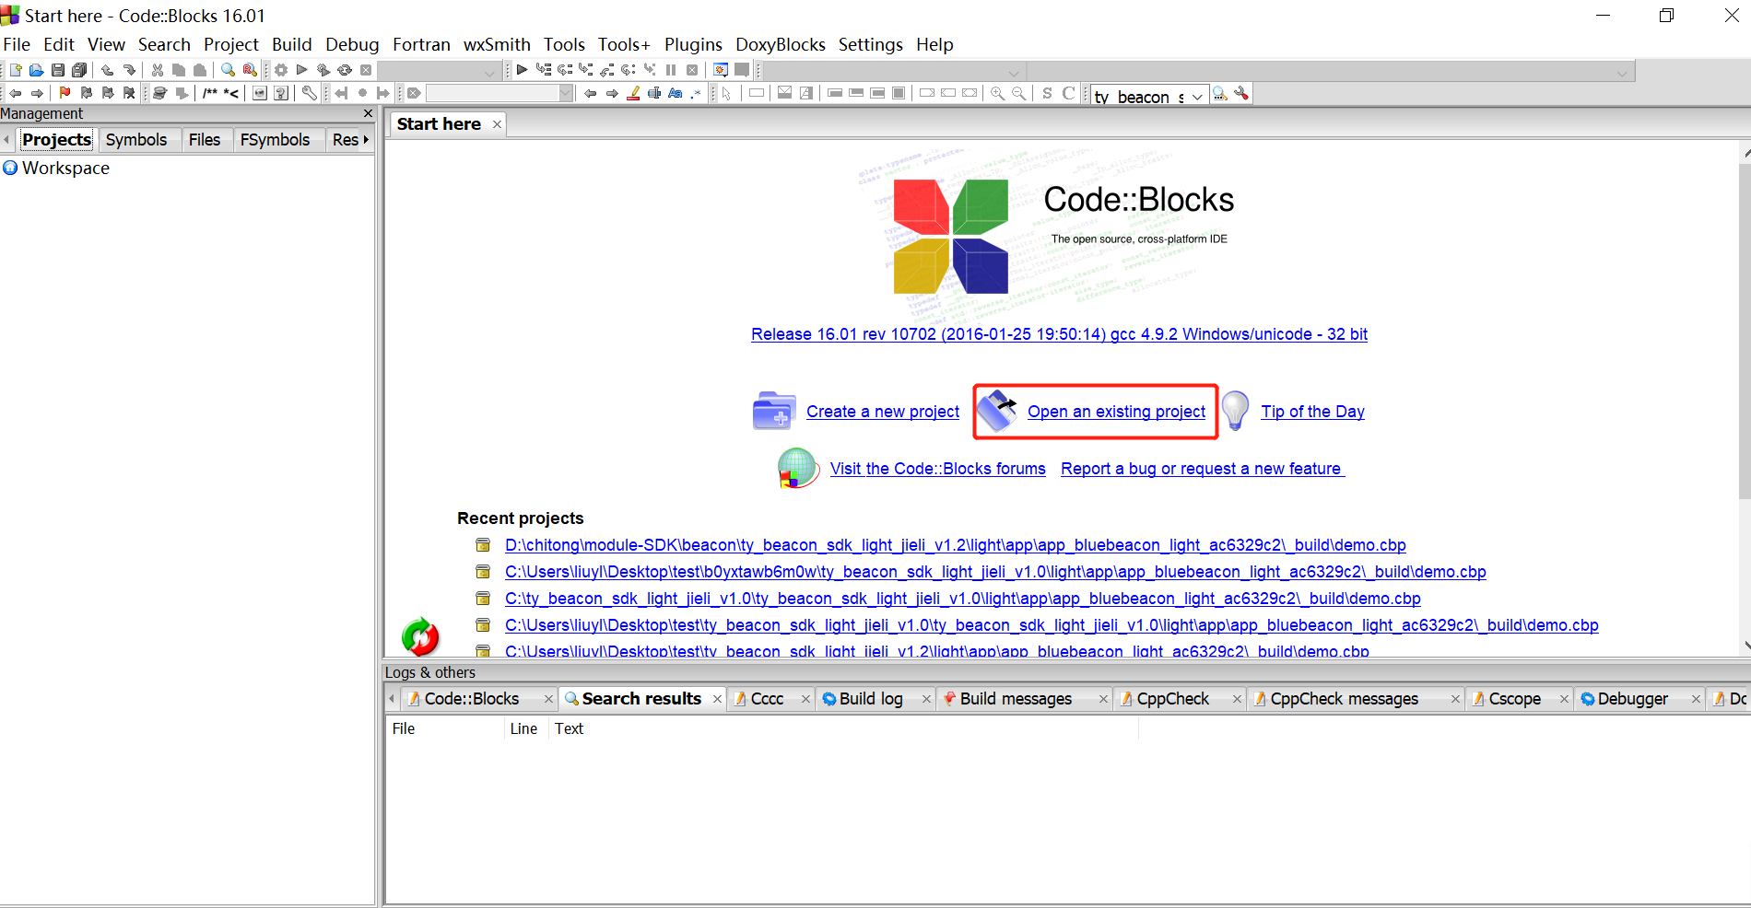Click the DoxyBlocks block comment /** icon
This screenshot has width=1751, height=908.
click(210, 93)
